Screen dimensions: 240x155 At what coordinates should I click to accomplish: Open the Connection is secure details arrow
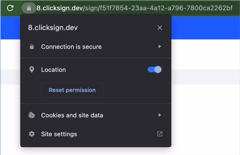pos(160,47)
